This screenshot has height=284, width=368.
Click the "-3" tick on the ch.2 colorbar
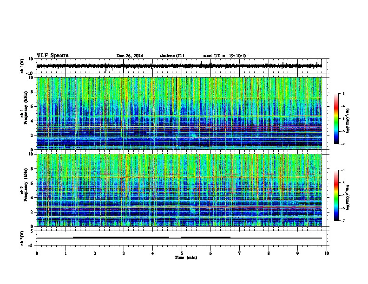(343, 170)
